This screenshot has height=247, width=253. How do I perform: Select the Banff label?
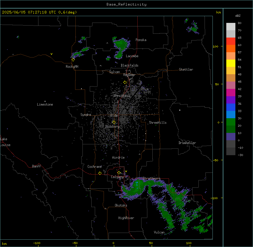[x=36, y=166]
